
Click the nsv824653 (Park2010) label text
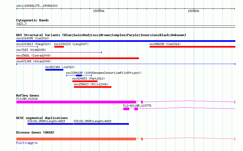click(x=88, y=79)
